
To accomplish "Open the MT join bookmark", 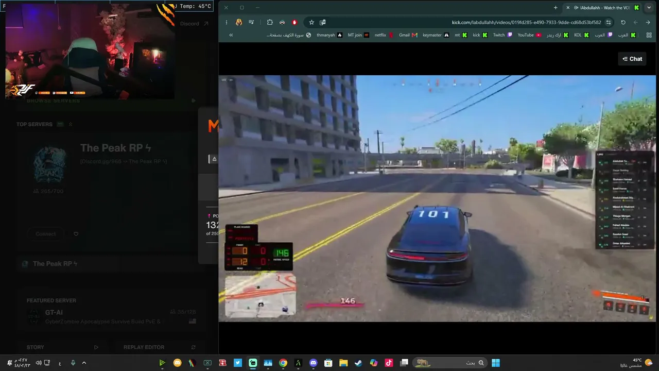I will tap(358, 35).
